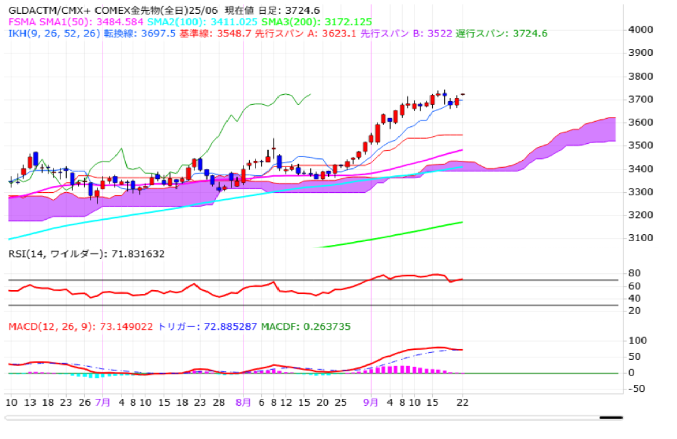Click the MACDF legend label
The height and width of the screenshot is (439, 677).
pos(277,327)
